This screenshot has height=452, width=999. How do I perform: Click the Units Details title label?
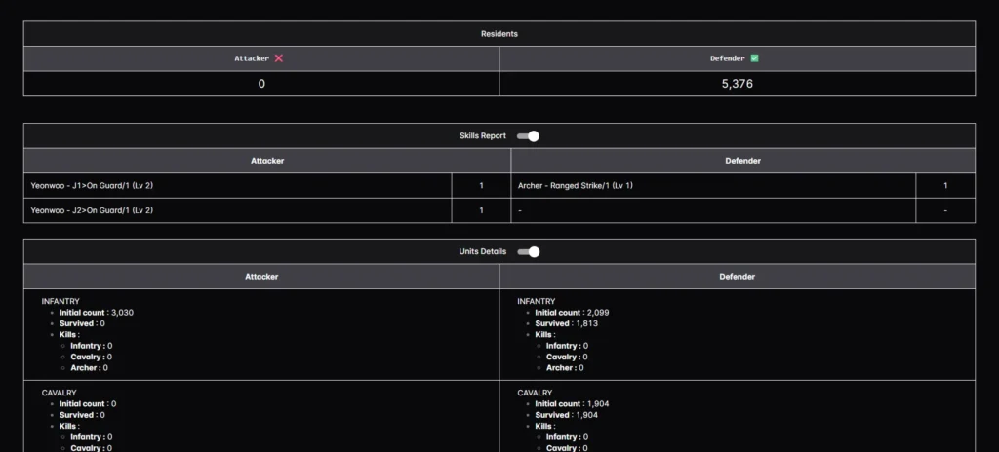click(x=484, y=252)
